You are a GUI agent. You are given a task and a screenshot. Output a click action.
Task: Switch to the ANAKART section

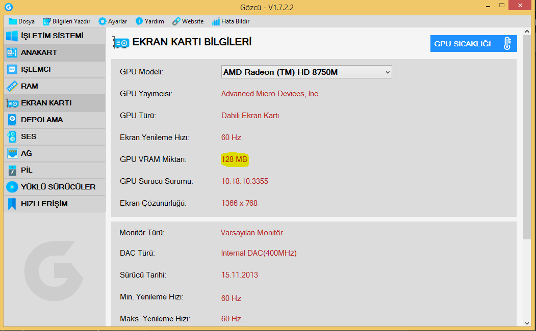[55, 52]
